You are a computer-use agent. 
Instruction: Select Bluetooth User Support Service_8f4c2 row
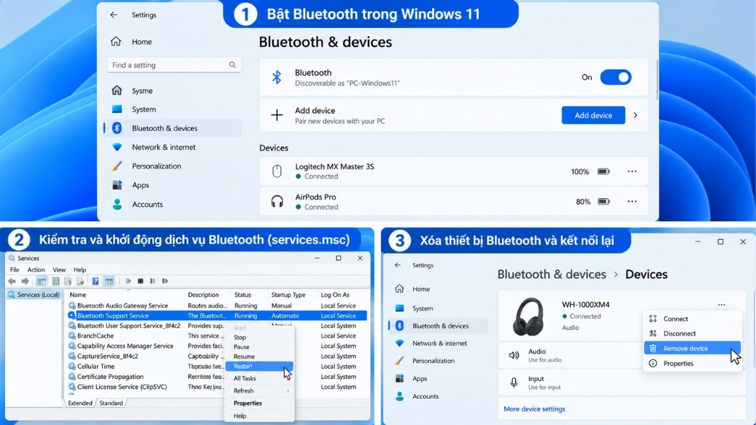tap(217, 326)
